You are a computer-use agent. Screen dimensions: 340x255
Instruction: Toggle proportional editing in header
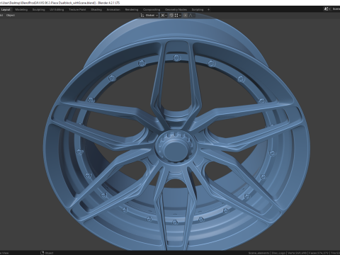coord(186,16)
